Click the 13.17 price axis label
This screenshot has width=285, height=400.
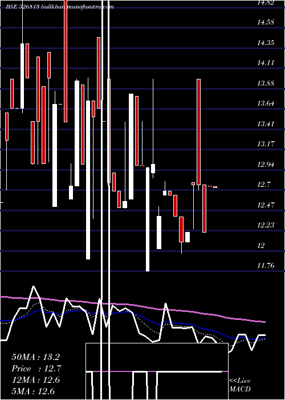(x=266, y=144)
